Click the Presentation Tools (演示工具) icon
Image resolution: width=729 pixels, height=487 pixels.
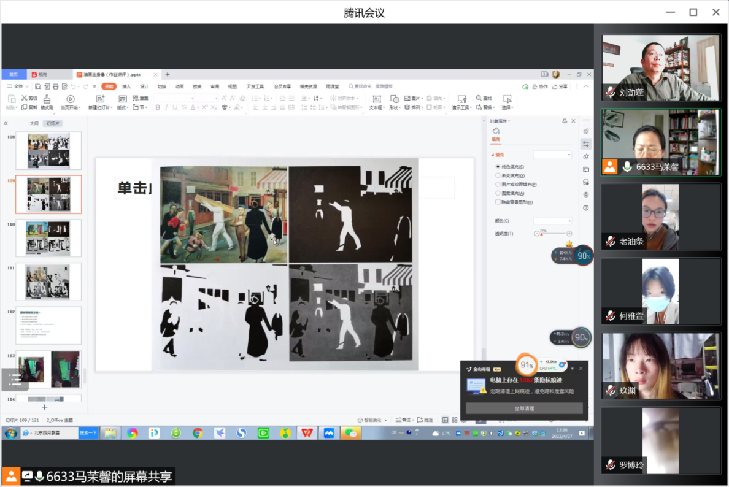tap(462, 99)
